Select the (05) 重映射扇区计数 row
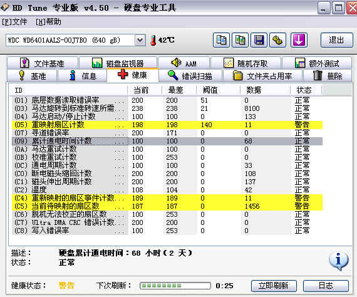The image size is (357, 297). coord(167,125)
